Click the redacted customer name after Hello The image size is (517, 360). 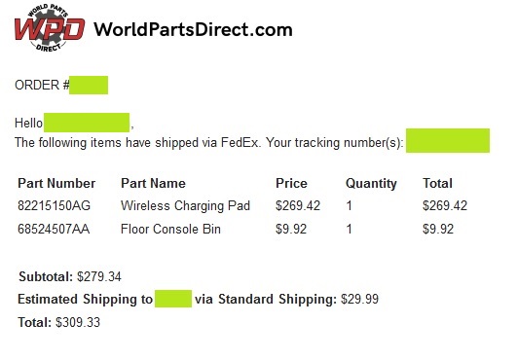click(x=87, y=123)
